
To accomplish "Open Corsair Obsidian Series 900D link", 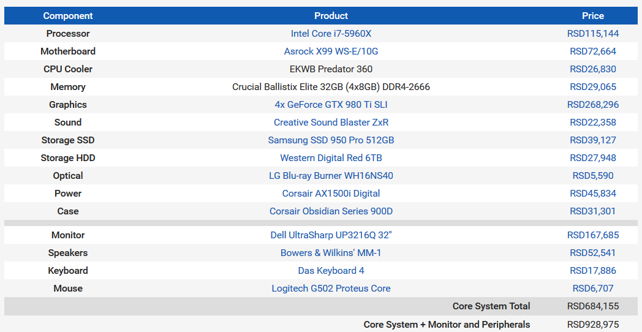I will click(331, 211).
